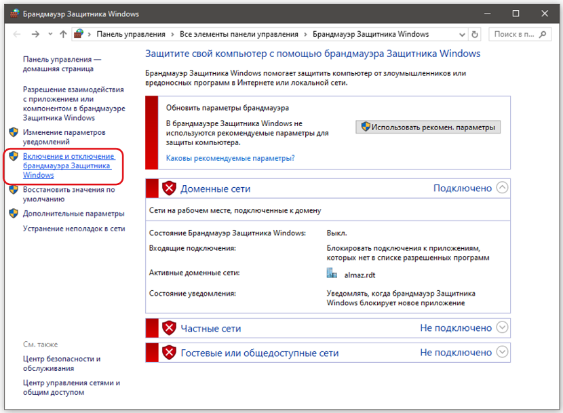The width and height of the screenshot is (563, 413).
Task: Go up one level with Up arrow
Action: (x=63, y=34)
